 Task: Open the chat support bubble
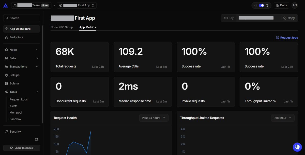point(297,147)
